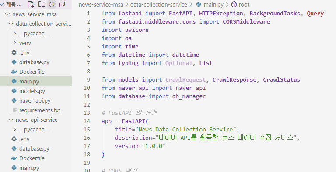
Task: Expand the venv folder
Action: (x=14, y=43)
